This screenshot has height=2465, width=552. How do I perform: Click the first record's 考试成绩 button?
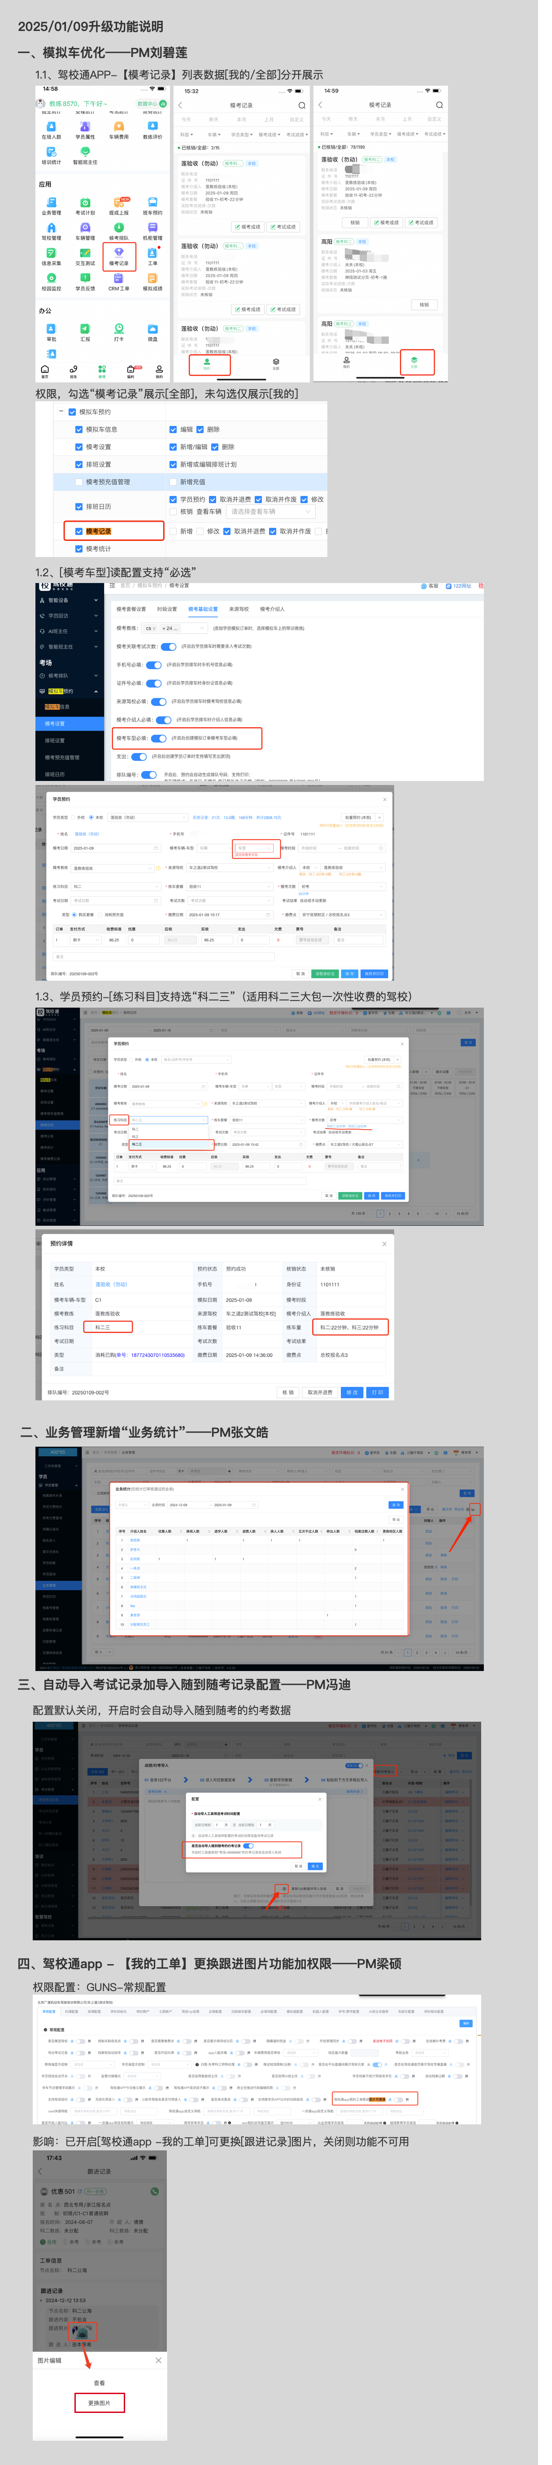(284, 227)
